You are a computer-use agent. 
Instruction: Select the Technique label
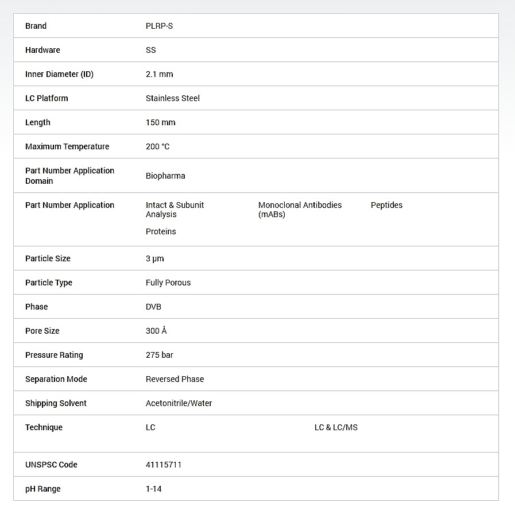point(44,427)
